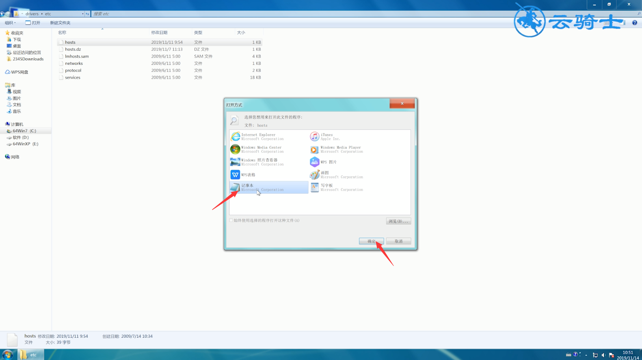Image resolution: width=642 pixels, height=360 pixels.
Task: Click the Explorer back navigation arrow
Action: pos(2,14)
